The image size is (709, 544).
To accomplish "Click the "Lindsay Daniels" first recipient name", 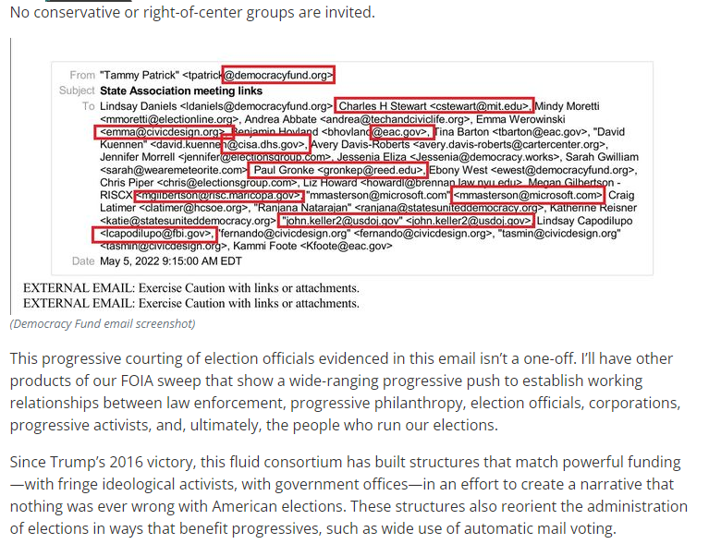I will pyautogui.click(x=138, y=106).
